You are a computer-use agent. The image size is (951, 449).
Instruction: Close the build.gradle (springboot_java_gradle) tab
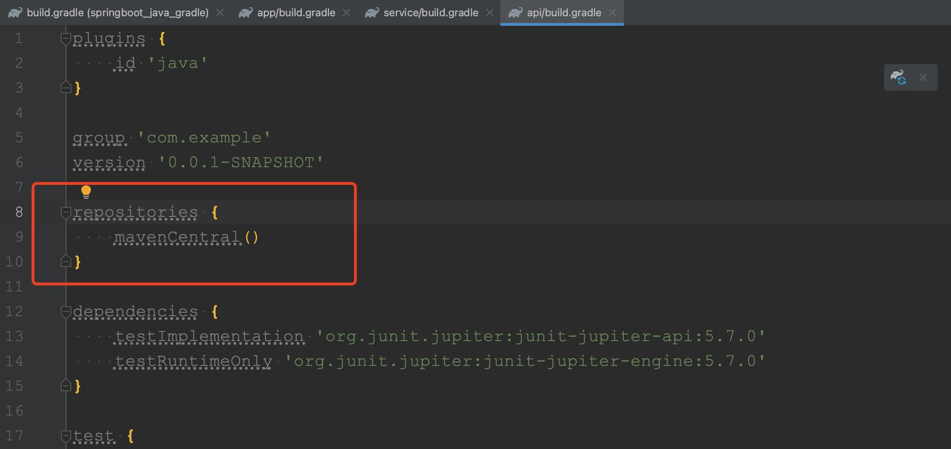click(220, 13)
